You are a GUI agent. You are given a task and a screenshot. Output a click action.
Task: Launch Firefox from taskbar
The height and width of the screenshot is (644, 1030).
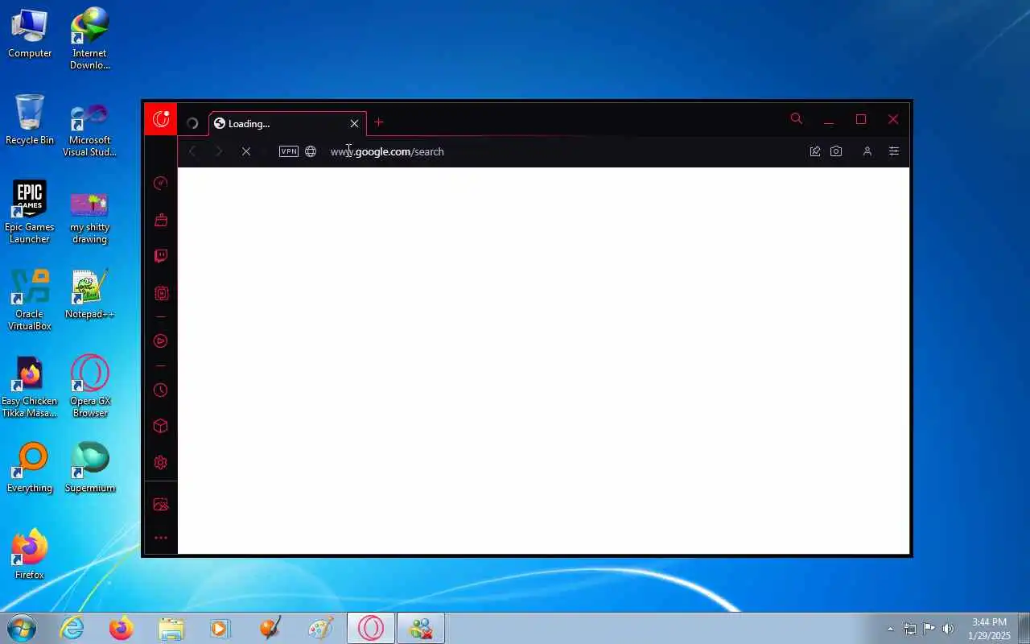tap(122, 628)
